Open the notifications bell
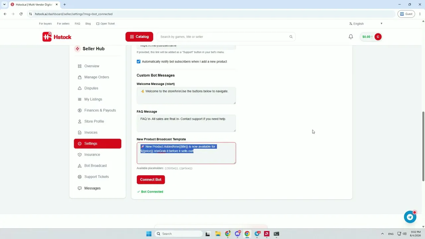This screenshot has height=239, width=425. [351, 37]
